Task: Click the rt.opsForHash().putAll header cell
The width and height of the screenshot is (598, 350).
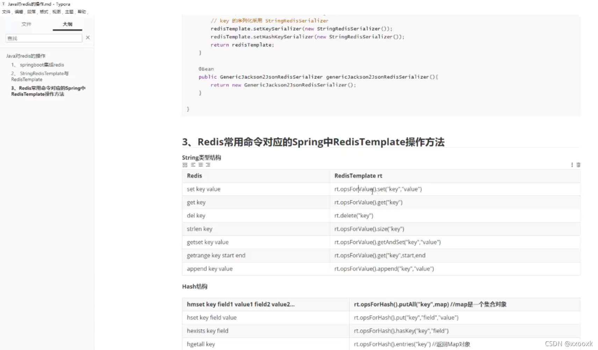Action: coord(465,304)
